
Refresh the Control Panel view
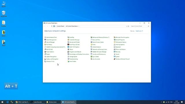[x=128, y=26]
